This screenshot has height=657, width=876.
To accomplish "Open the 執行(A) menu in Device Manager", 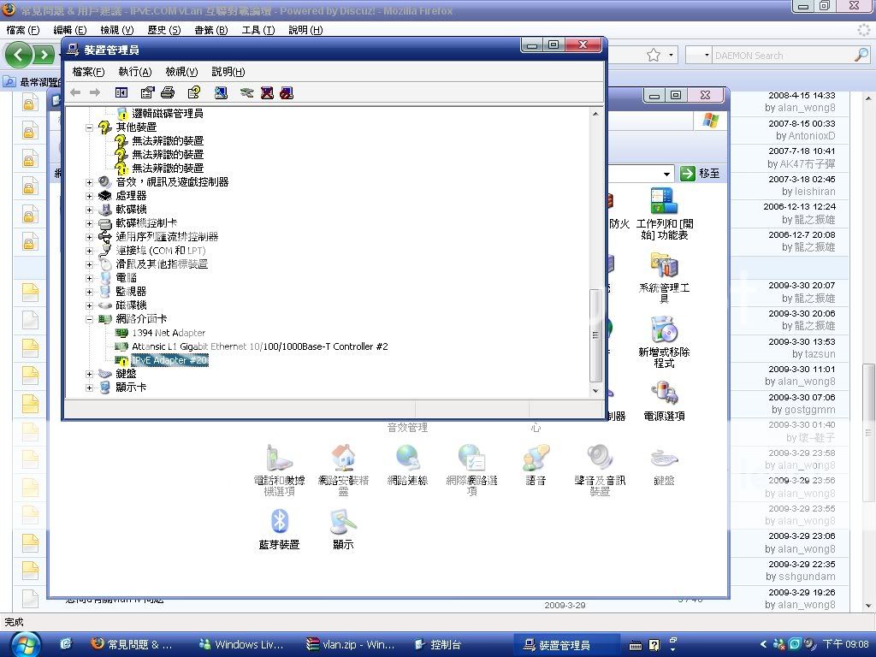I will click(134, 72).
